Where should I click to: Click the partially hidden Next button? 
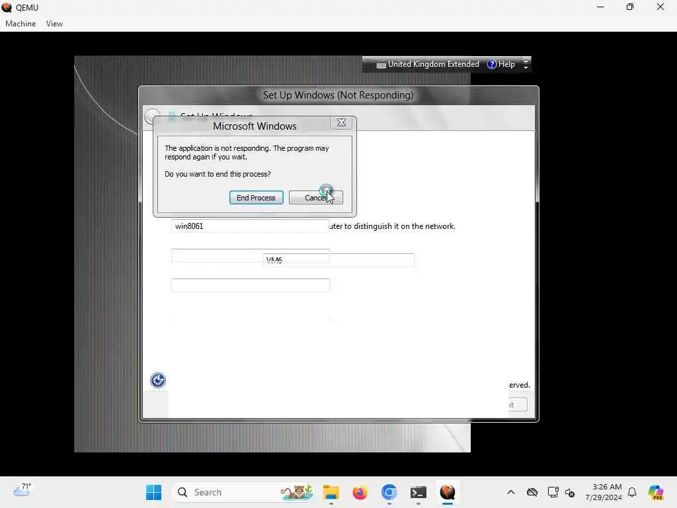click(518, 405)
